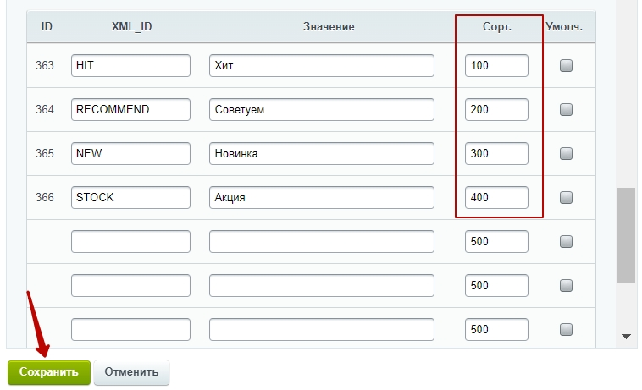642x390 pixels.
Task: Click the Отменить button
Action: (131, 372)
